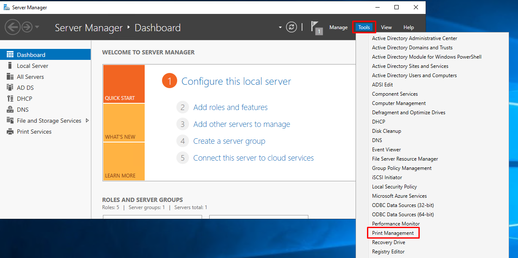The image size is (518, 258).
Task: Open the Manage menu
Action: coord(338,27)
